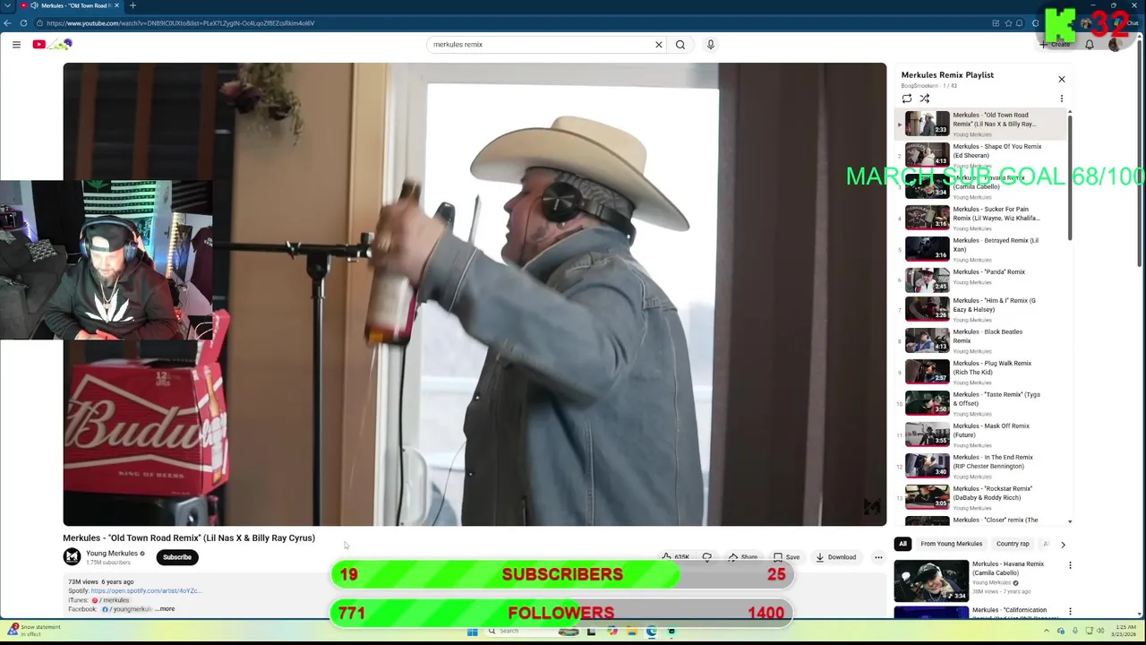
Task: Open the Young Merkules channel name link
Action: click(x=111, y=554)
